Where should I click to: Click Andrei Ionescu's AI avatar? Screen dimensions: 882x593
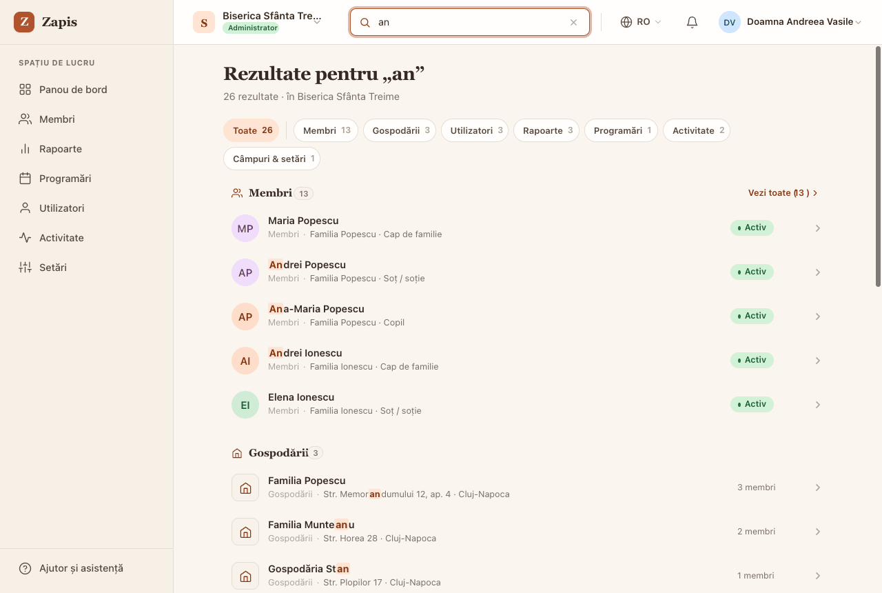[x=245, y=361]
